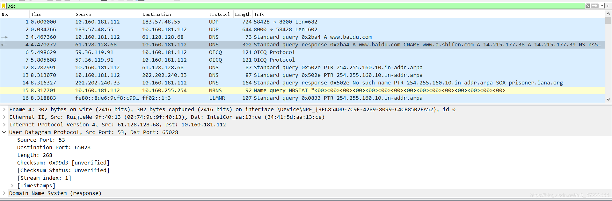612x201 pixels.
Task: Expand Domain Name System (response) node
Action: tap(4, 193)
